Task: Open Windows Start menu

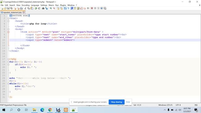Action: tap(4, 110)
